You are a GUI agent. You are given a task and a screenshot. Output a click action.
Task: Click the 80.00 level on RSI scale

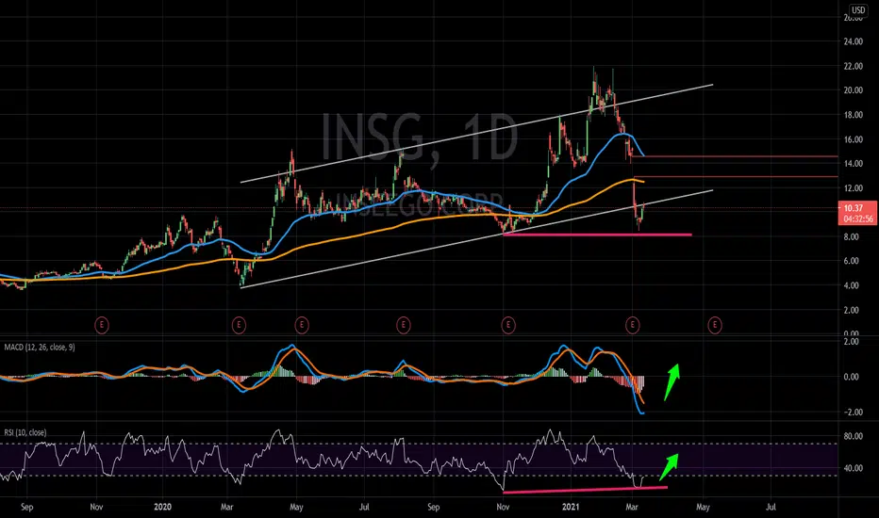pos(854,436)
